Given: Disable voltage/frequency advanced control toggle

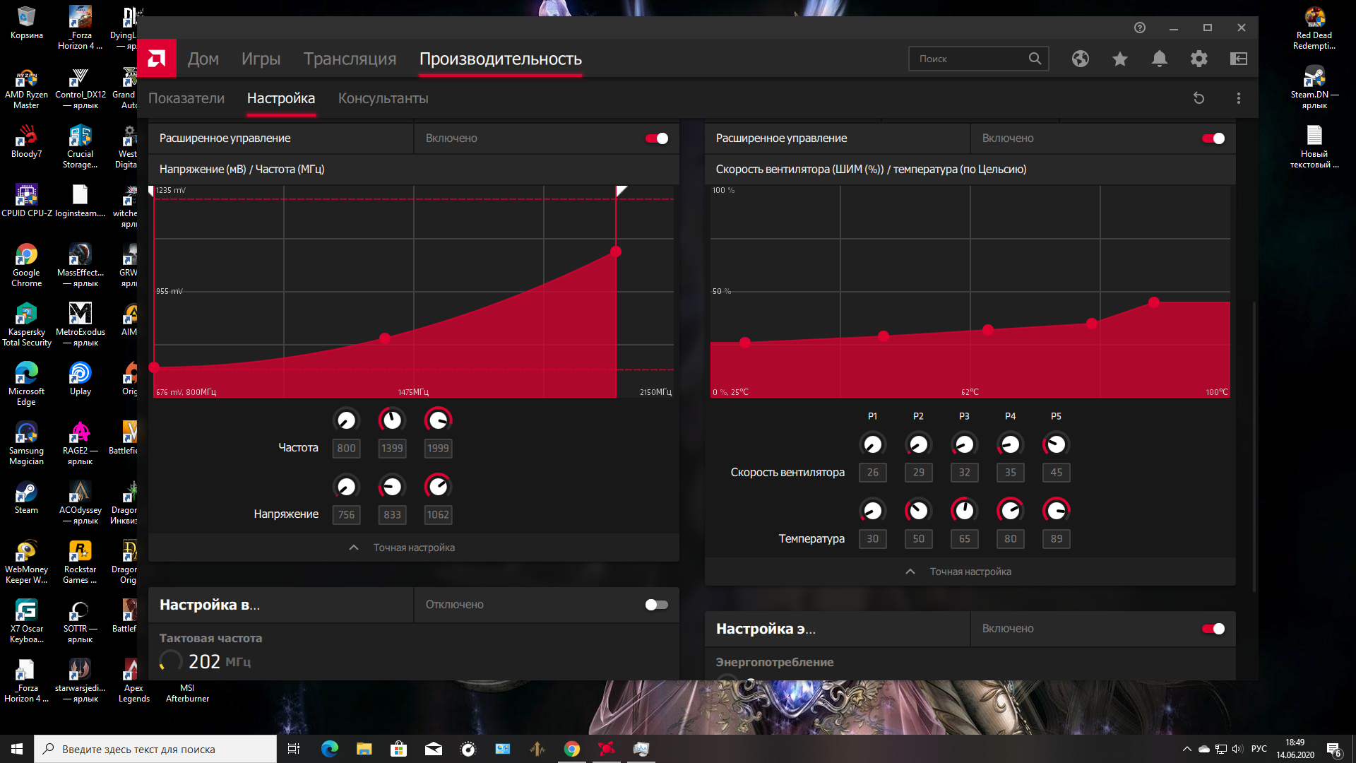Looking at the screenshot, I should (x=656, y=138).
